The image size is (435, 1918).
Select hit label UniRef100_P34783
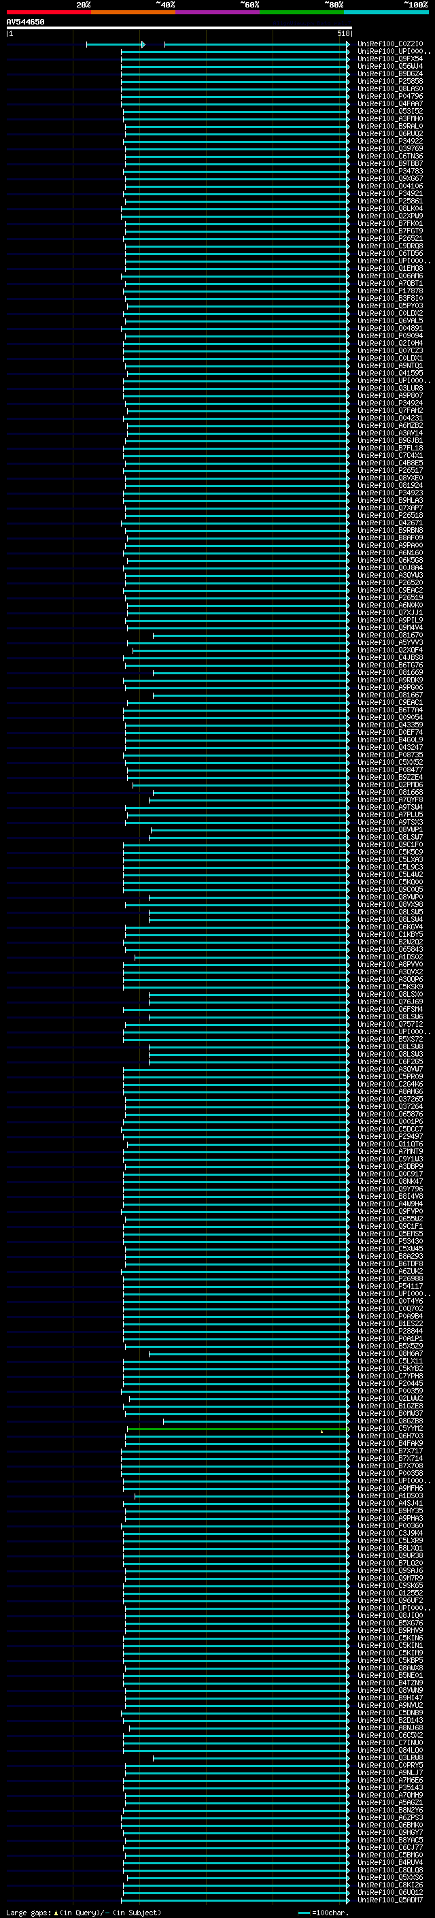click(x=390, y=171)
